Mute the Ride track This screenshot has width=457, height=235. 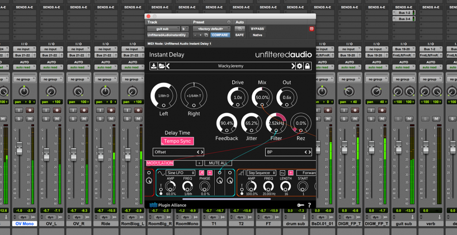tap(111, 119)
